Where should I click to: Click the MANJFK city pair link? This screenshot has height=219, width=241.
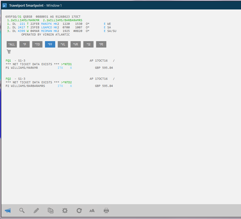(47, 24)
